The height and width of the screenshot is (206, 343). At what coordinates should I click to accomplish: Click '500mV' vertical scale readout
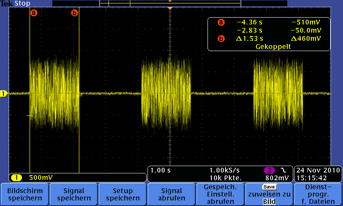[41, 178]
